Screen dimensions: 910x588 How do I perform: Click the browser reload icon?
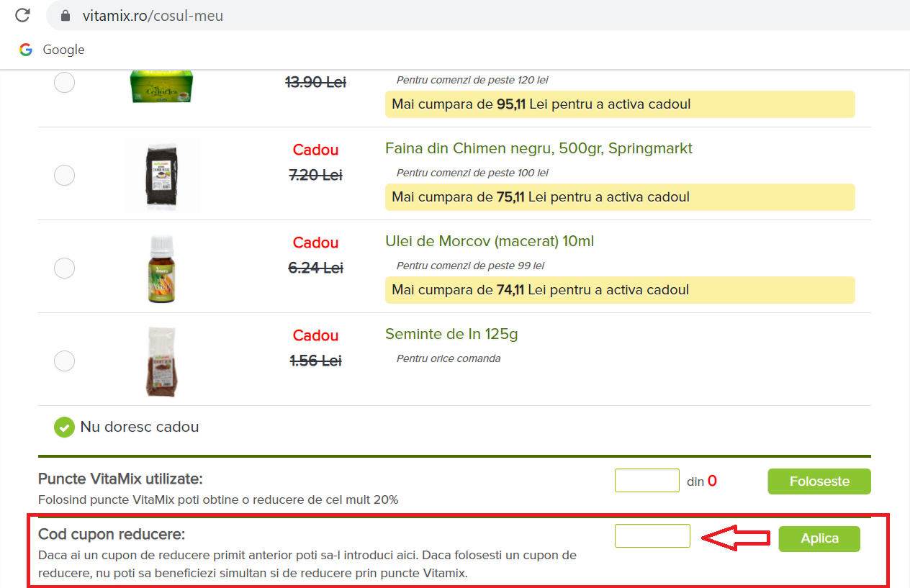coord(23,15)
